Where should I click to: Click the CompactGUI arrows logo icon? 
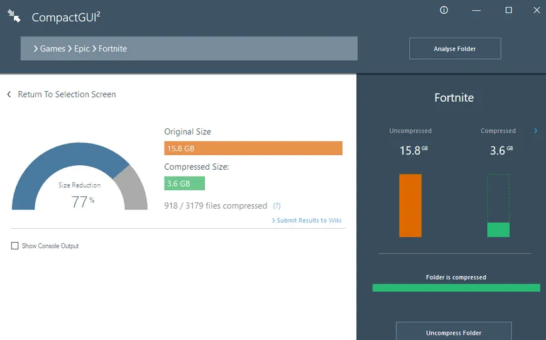click(14, 16)
